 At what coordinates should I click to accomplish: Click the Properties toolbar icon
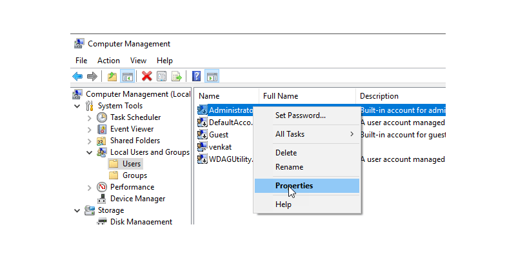162,76
